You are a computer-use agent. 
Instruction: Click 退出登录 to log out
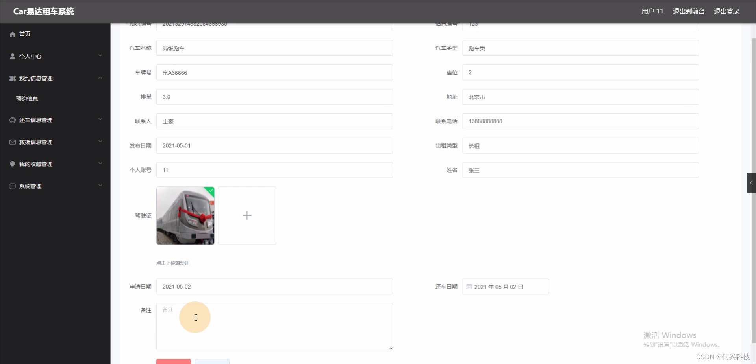point(726,11)
